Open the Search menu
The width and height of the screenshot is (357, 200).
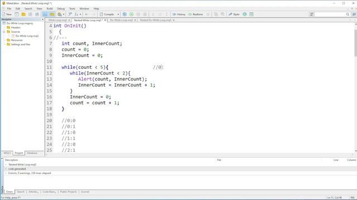pyautogui.click(x=28, y=9)
